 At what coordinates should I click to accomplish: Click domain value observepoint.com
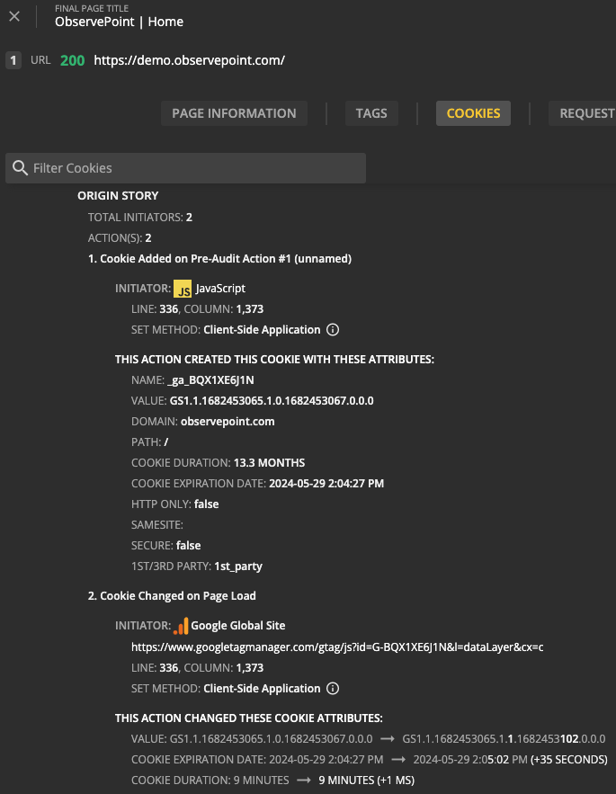[x=228, y=422]
